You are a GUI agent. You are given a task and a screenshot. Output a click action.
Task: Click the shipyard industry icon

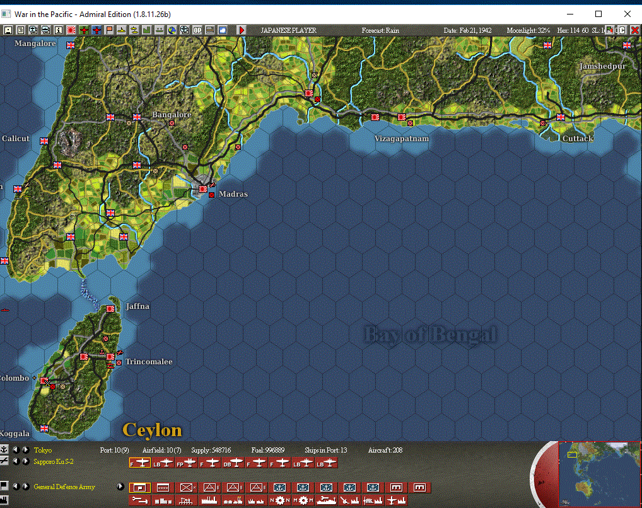click(x=326, y=500)
